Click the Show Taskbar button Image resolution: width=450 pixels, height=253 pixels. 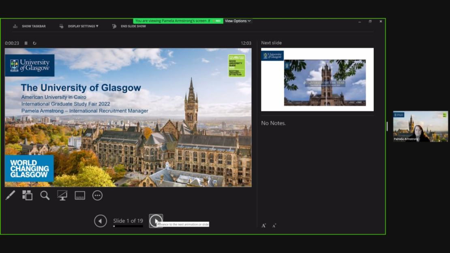coord(29,26)
